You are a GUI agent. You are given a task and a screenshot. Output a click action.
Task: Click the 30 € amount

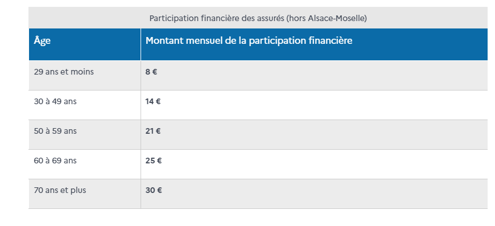tap(154, 190)
